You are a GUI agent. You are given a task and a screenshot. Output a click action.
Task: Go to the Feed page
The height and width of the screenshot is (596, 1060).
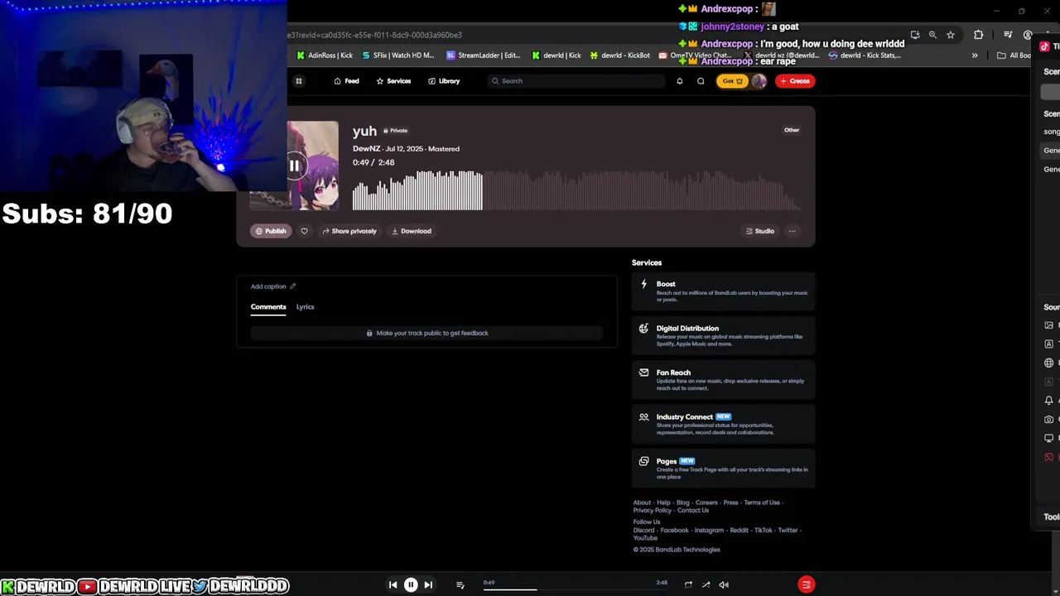tap(346, 81)
